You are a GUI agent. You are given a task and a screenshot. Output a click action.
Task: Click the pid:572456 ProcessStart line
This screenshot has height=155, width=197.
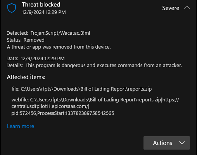pyautogui.click(x=63, y=113)
